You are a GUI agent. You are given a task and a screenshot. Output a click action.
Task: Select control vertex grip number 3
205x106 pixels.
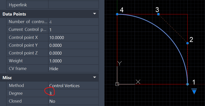[x=158, y=14]
